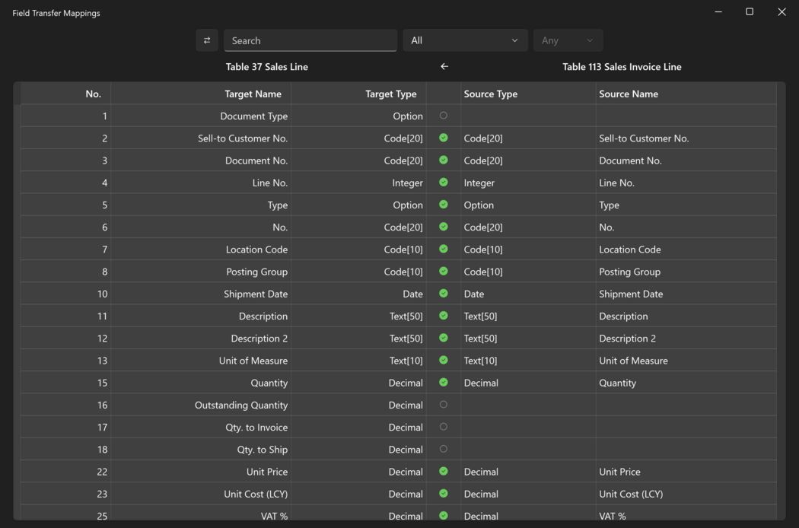The width and height of the screenshot is (799, 528).
Task: Select row number 22 cell
Action: pyautogui.click(x=65, y=472)
